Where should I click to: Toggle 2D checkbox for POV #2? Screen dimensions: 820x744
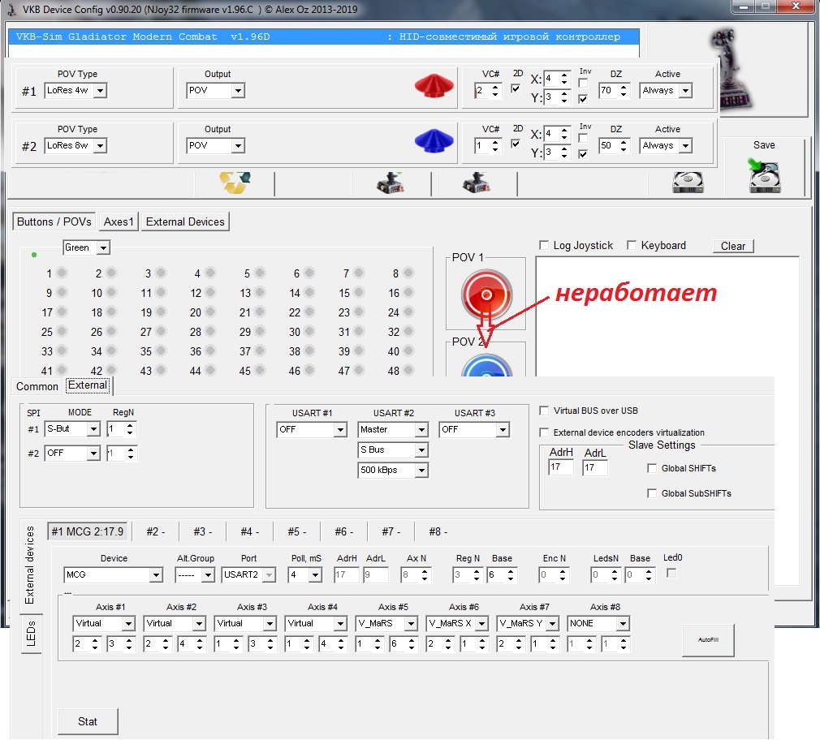(516, 143)
